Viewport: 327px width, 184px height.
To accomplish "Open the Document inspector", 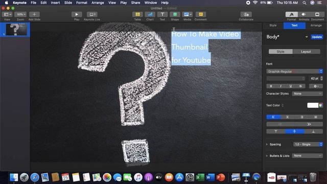I will point(317,14).
